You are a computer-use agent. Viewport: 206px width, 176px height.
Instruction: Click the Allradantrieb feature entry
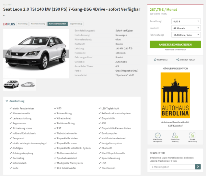[x=64, y=118]
